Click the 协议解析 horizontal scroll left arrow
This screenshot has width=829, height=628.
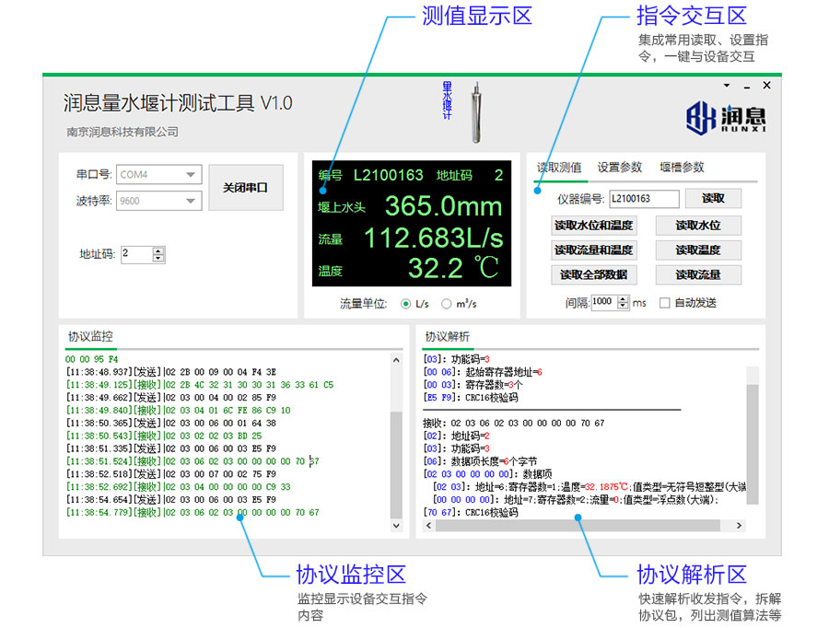(428, 526)
